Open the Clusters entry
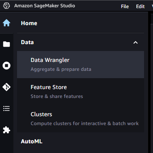This screenshot has height=153, width=153. 80,119
